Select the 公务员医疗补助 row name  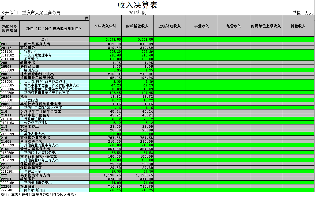tap(36, 123)
